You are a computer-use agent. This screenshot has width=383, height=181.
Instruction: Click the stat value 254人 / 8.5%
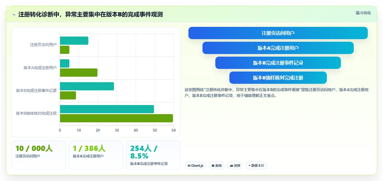click(x=144, y=152)
